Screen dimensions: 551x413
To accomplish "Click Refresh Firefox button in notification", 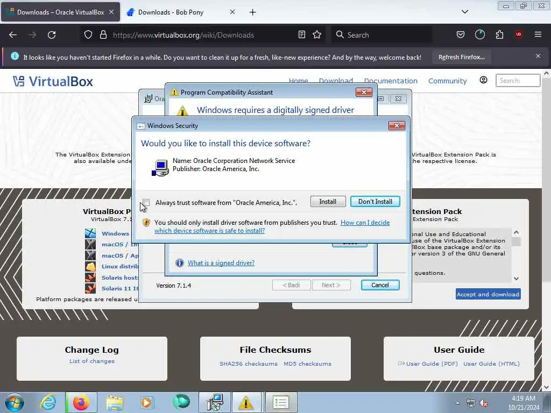I will 461,57.
